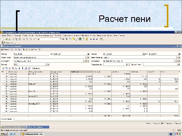Click the New document toolbar icon
Image resolution: width=182 pixels, height=136 pixels.
point(3,39)
